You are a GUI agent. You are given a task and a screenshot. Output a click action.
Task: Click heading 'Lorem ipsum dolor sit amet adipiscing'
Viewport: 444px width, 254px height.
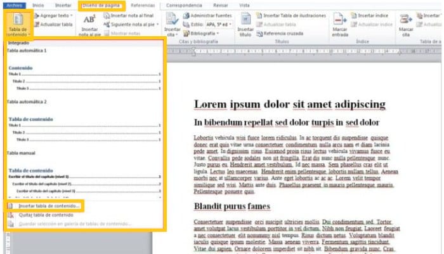click(290, 104)
